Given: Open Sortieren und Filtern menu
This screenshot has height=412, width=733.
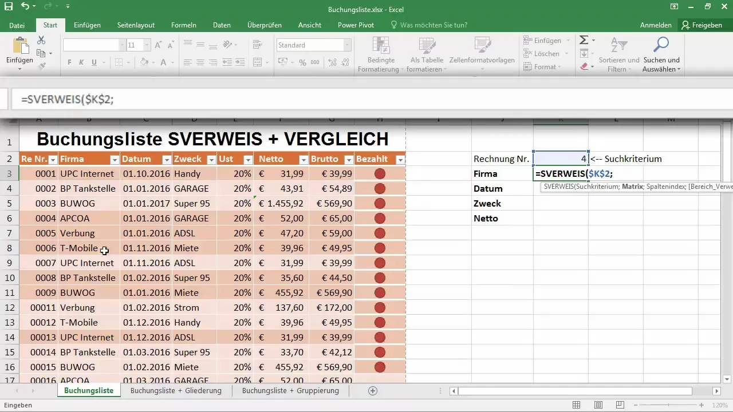Looking at the screenshot, I should coord(619,55).
